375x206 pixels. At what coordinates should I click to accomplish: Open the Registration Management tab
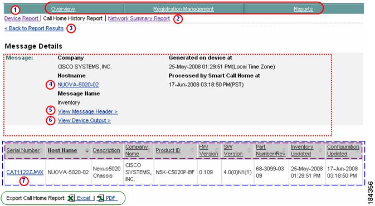point(183,9)
